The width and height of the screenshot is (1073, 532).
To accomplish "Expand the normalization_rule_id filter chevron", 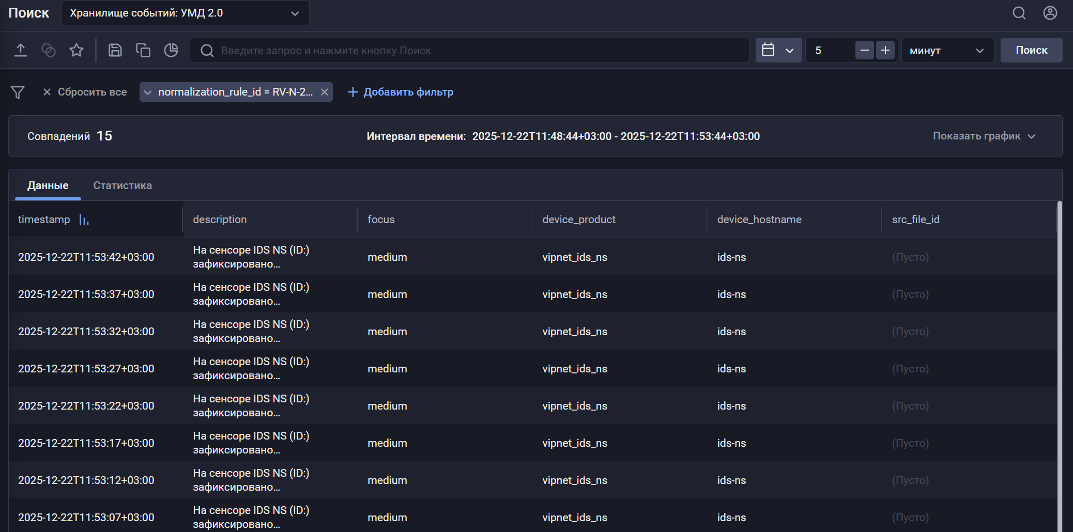I will click(x=148, y=92).
